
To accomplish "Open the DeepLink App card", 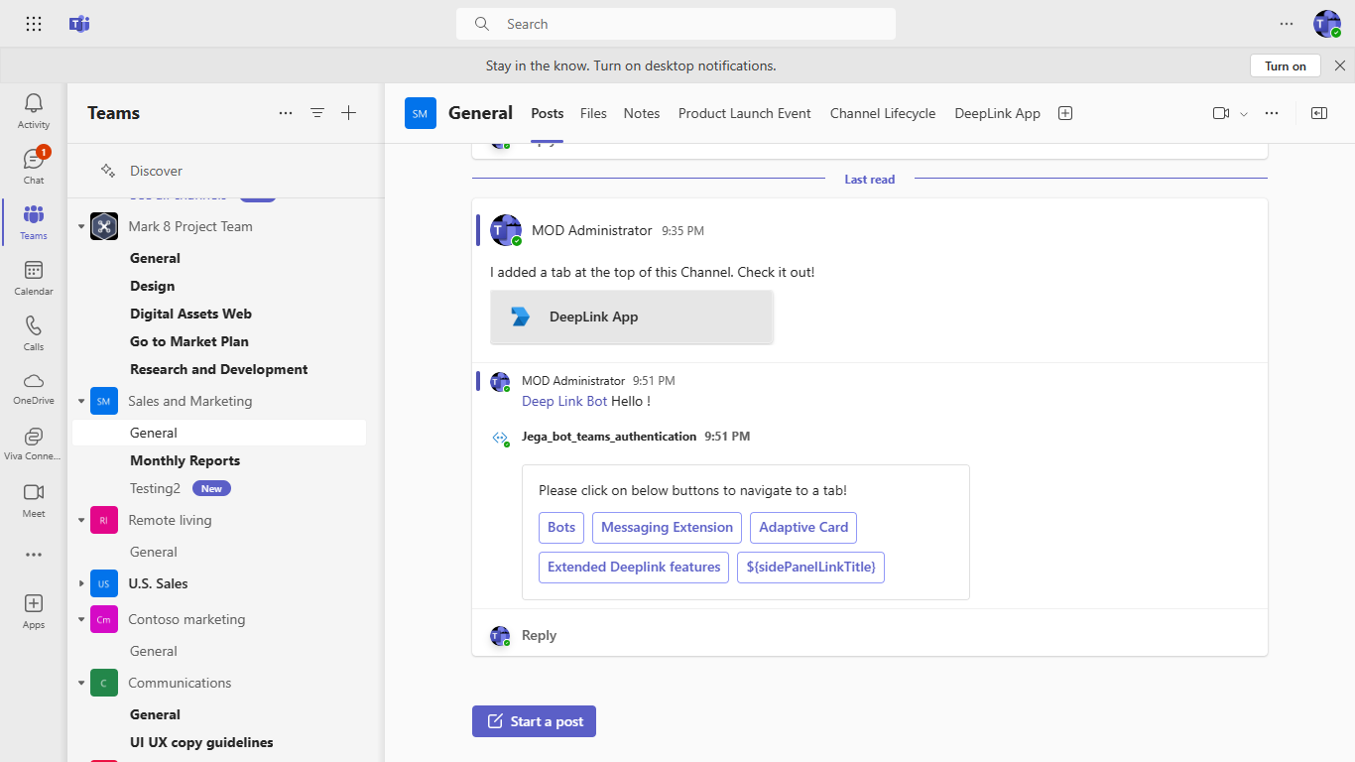I will coord(632,317).
